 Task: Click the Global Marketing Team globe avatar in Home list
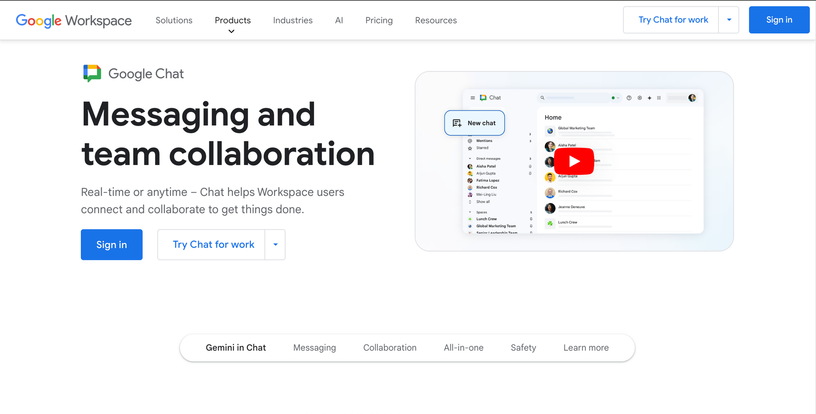pyautogui.click(x=550, y=131)
